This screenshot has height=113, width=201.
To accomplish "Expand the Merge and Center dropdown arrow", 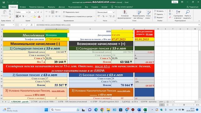I will 94,16.
